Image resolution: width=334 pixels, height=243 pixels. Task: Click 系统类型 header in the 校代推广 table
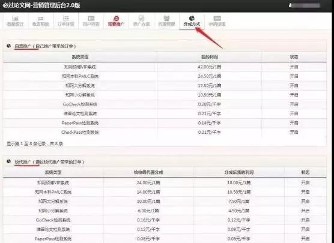[53, 172]
